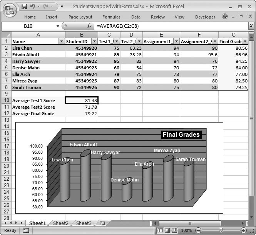Open the StudentID column filter dropdown

point(94,42)
